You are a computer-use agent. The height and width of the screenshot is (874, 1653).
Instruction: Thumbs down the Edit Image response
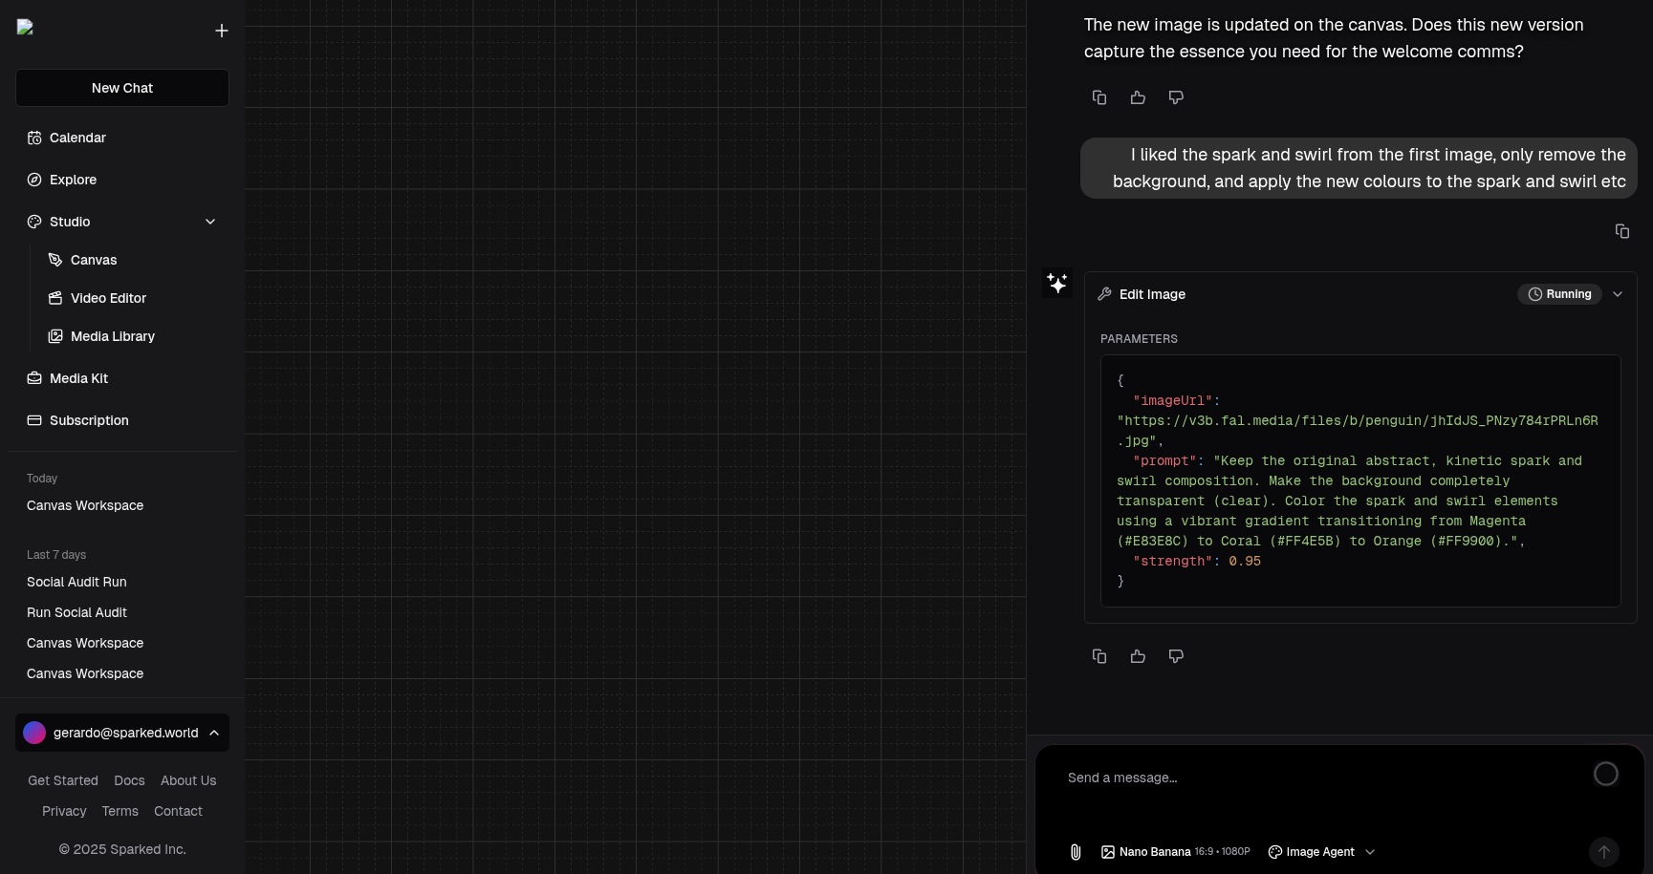coord(1176,656)
